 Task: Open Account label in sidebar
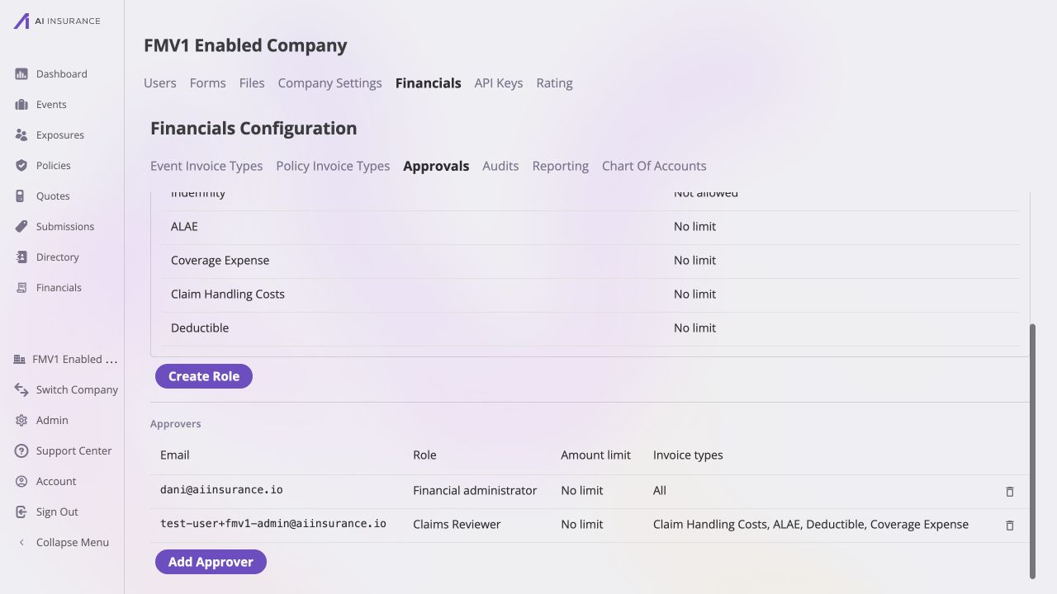(56, 482)
